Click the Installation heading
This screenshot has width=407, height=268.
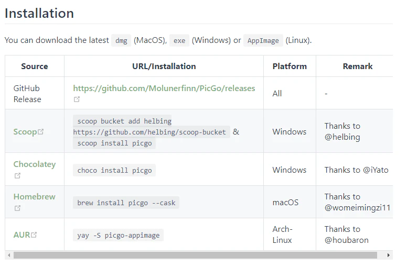[x=39, y=14]
